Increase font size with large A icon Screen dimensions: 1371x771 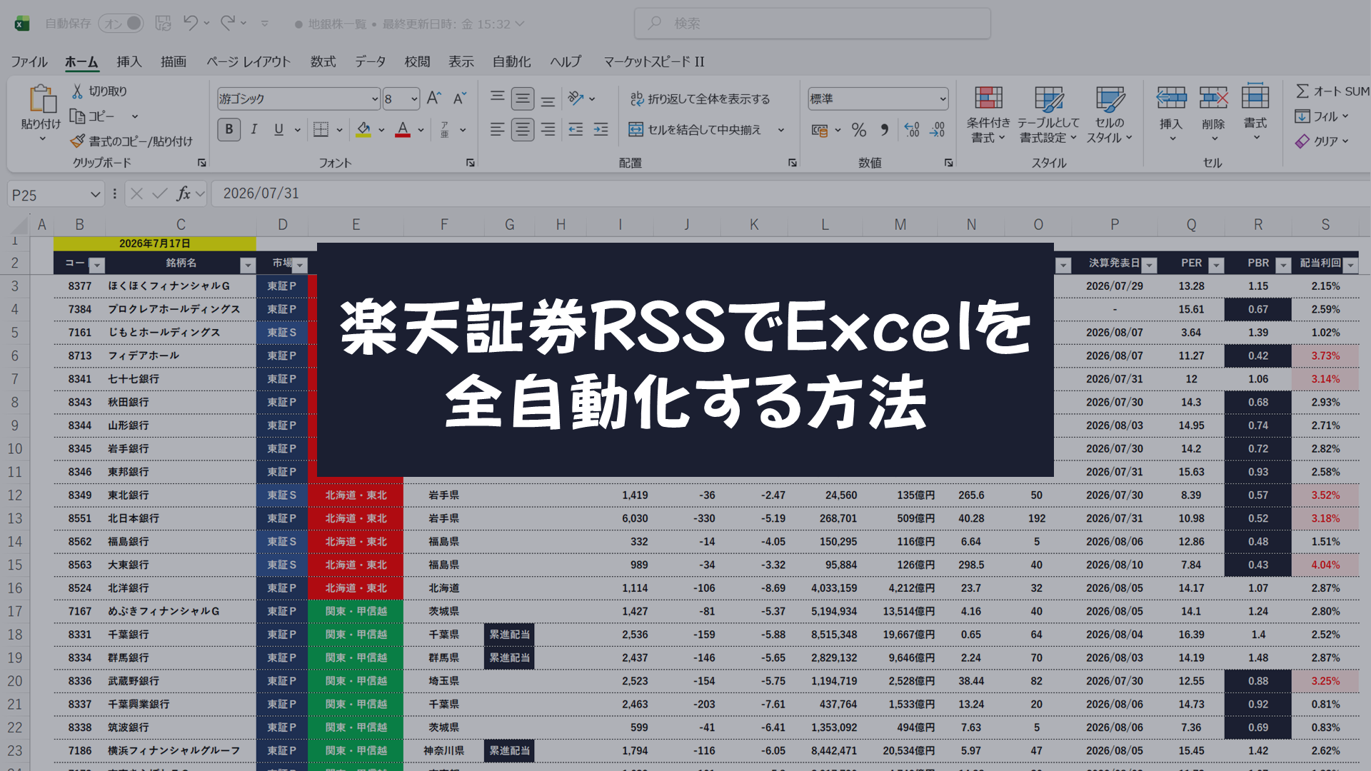(x=433, y=99)
